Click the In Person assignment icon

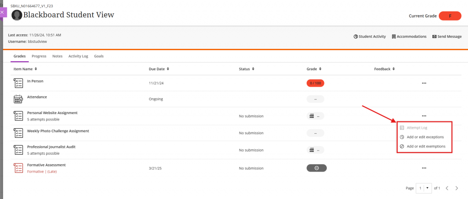point(18,83)
